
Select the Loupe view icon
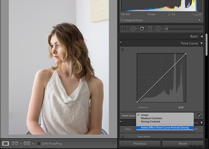(x=6, y=144)
